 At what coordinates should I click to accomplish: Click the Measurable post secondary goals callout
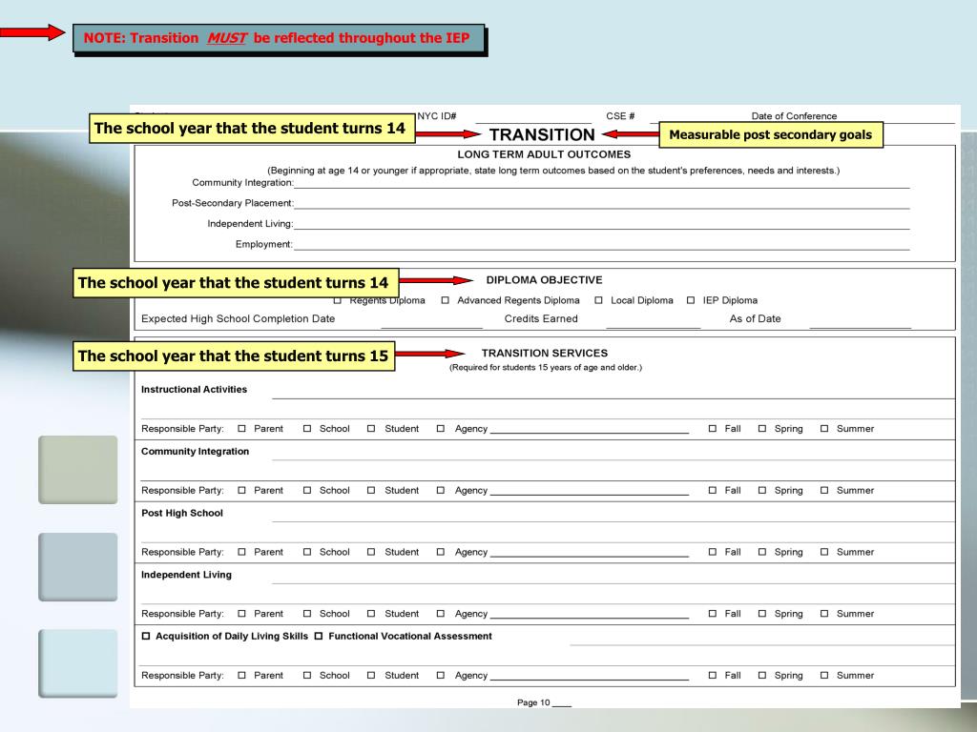pos(771,134)
